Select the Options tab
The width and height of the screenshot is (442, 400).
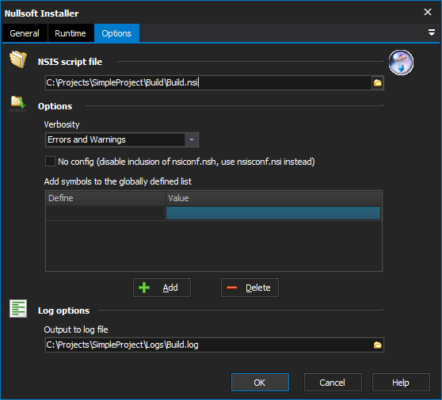tap(116, 33)
